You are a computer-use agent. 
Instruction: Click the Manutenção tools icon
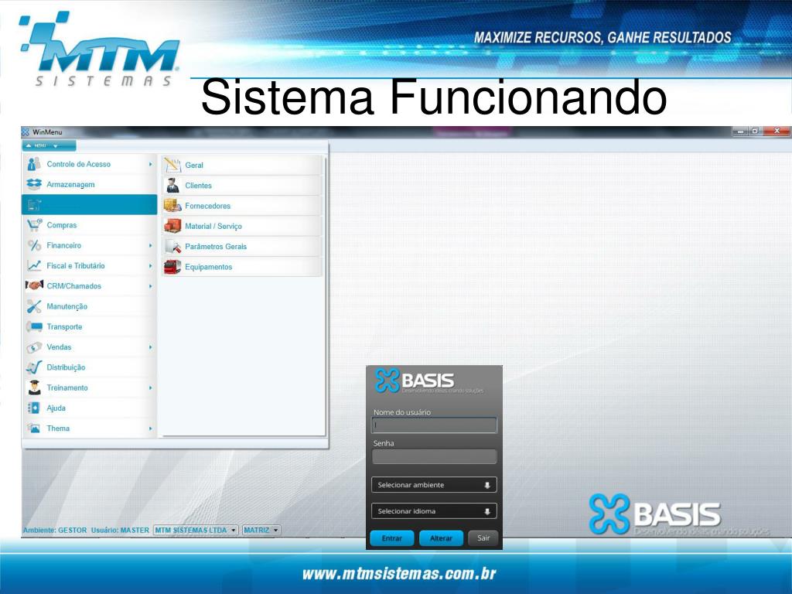pos(34,306)
